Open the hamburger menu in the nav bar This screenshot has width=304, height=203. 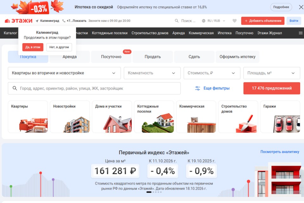pyautogui.click(x=301, y=33)
